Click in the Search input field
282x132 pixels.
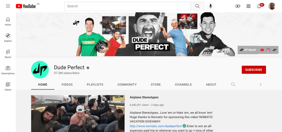(x=127, y=6)
